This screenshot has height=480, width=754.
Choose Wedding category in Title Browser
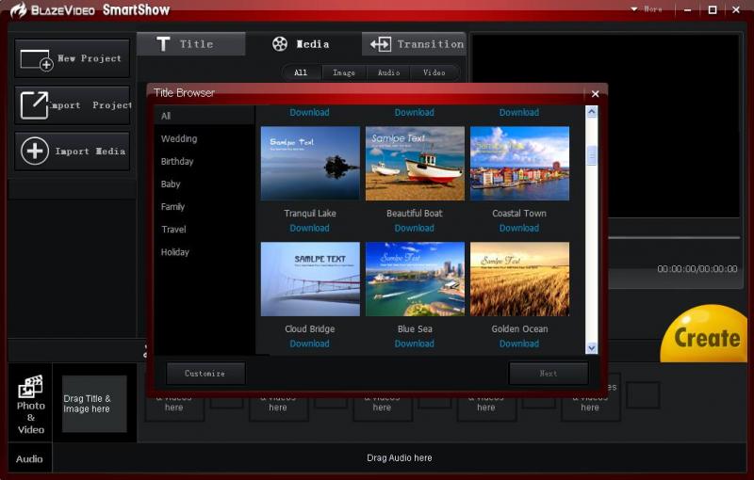click(x=179, y=138)
